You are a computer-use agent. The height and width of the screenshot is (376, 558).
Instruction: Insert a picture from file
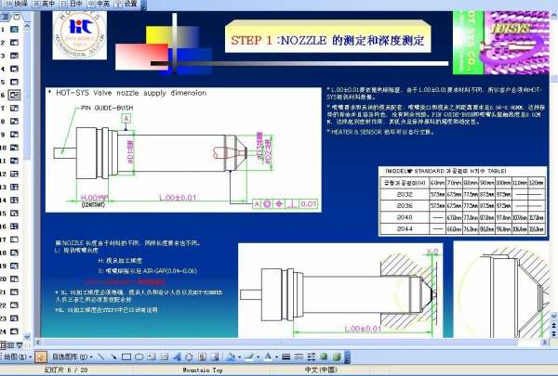click(x=215, y=357)
